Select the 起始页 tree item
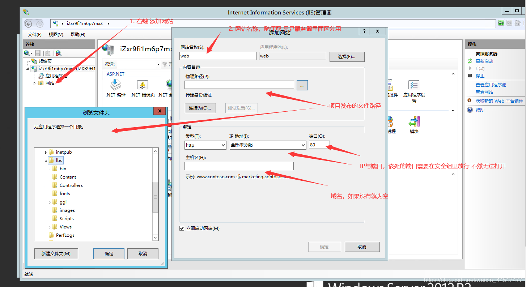The image size is (526, 287). tap(45, 61)
